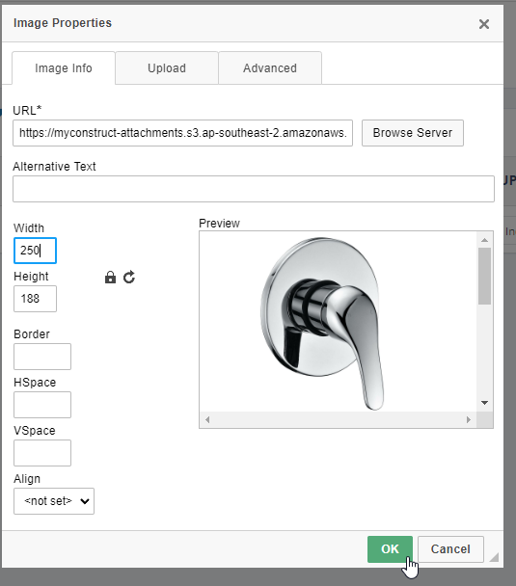Click the URL input field
This screenshot has height=586, width=516.
click(183, 133)
